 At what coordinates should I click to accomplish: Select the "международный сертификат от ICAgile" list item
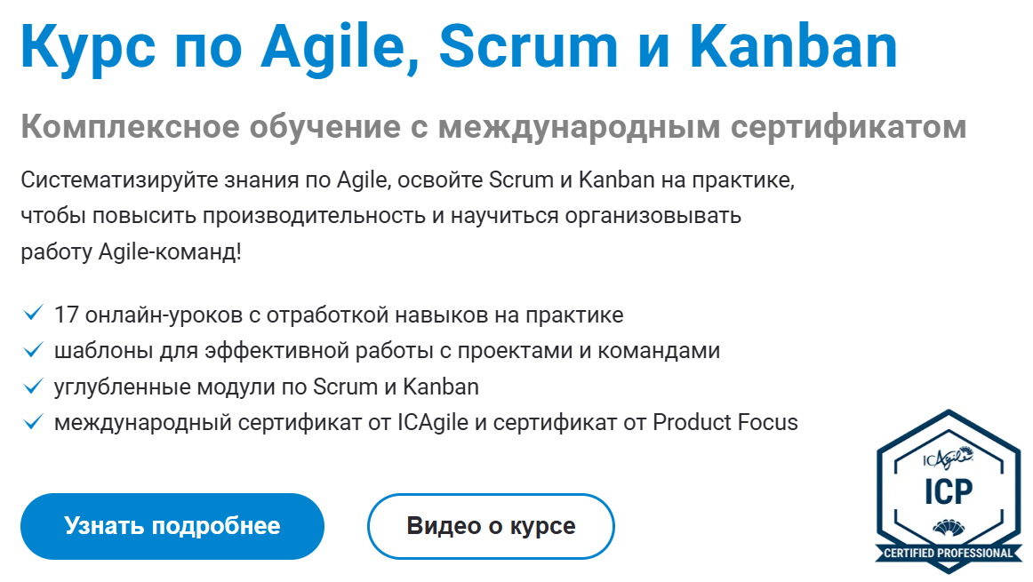(426, 422)
